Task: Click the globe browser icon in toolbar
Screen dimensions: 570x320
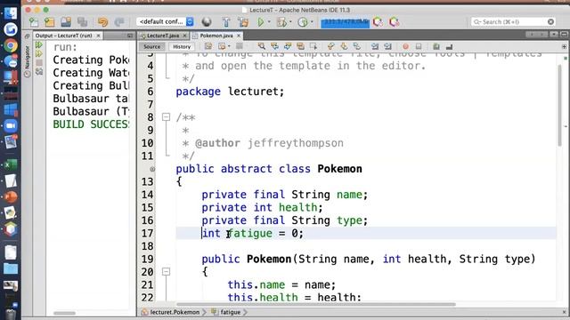Action: tap(207, 22)
